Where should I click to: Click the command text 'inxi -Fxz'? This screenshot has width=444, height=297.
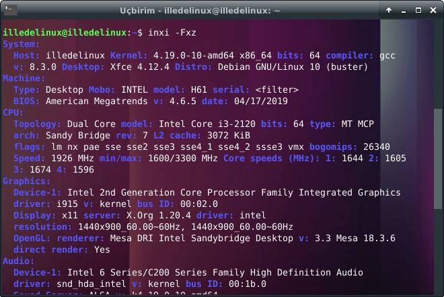(x=172, y=32)
